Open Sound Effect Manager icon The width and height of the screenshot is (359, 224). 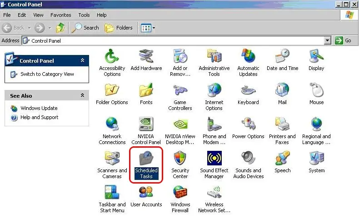[x=214, y=159]
